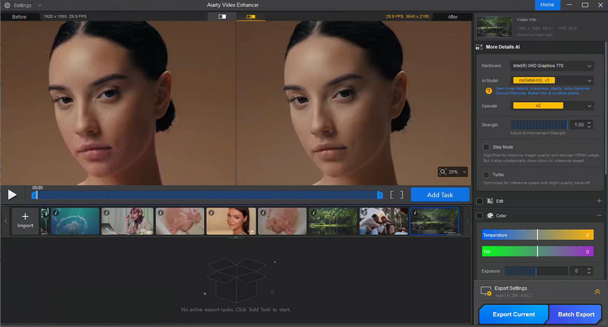The image size is (608, 327).
Task: Click the zoom magnifier icon
Action: tap(443, 172)
